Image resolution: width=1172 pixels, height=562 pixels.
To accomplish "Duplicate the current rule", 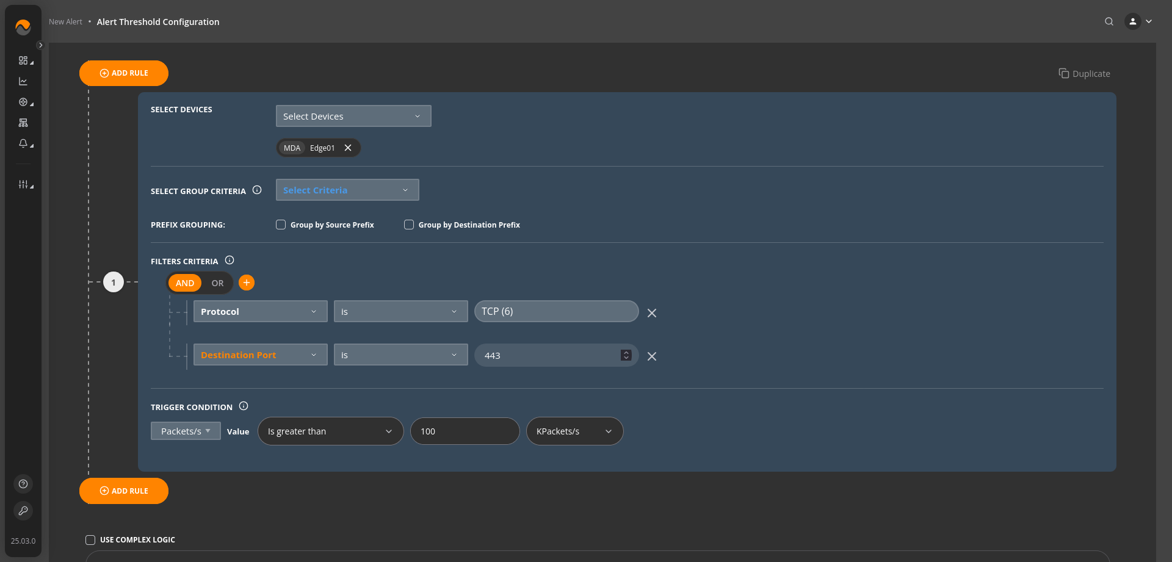I will tap(1084, 74).
